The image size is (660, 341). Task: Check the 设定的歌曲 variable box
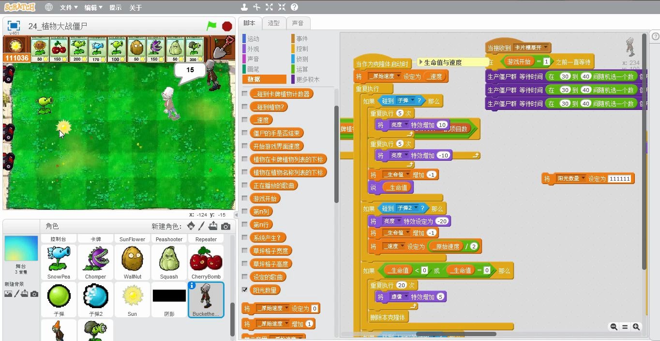click(245, 277)
